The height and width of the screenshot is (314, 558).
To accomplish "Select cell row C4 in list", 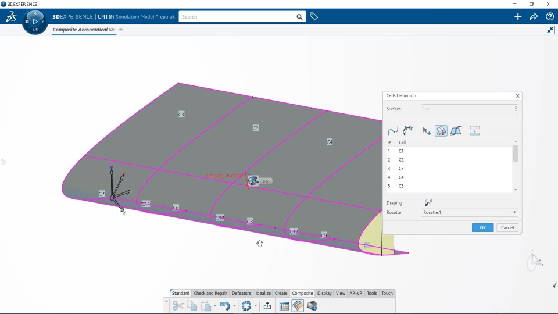I will 449,177.
